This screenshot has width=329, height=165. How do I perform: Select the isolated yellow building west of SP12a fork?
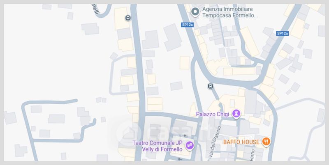pyautogui.click(x=184, y=63)
